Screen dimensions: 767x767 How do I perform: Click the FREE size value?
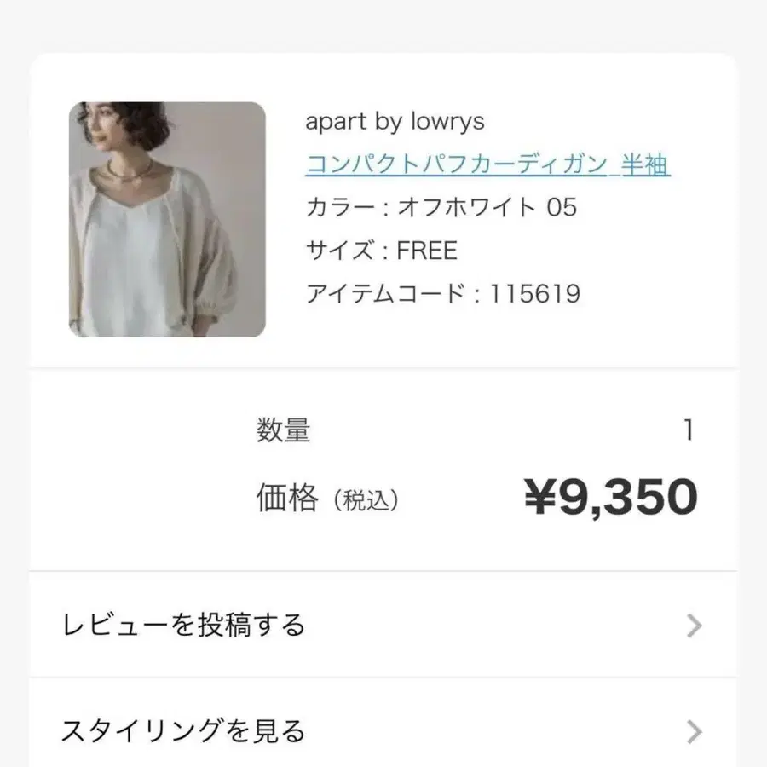click(x=427, y=250)
